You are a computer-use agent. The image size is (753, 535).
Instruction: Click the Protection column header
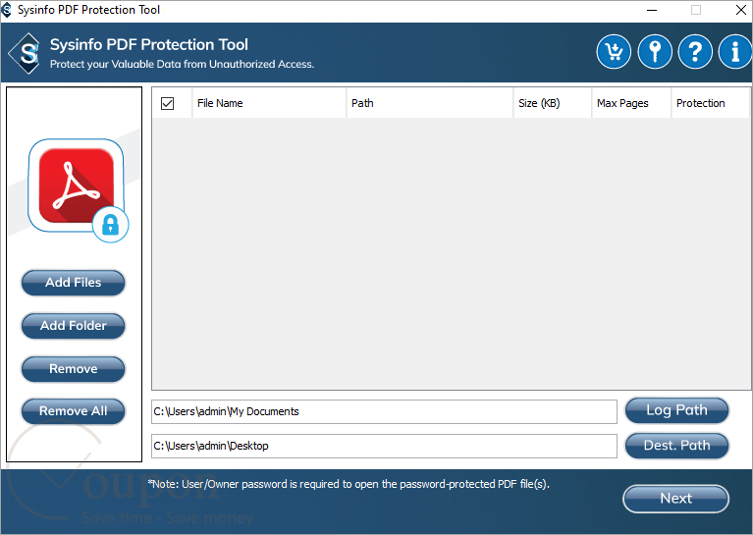[710, 103]
